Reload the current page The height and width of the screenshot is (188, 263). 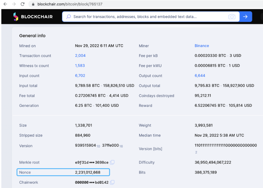[x=23, y=4]
